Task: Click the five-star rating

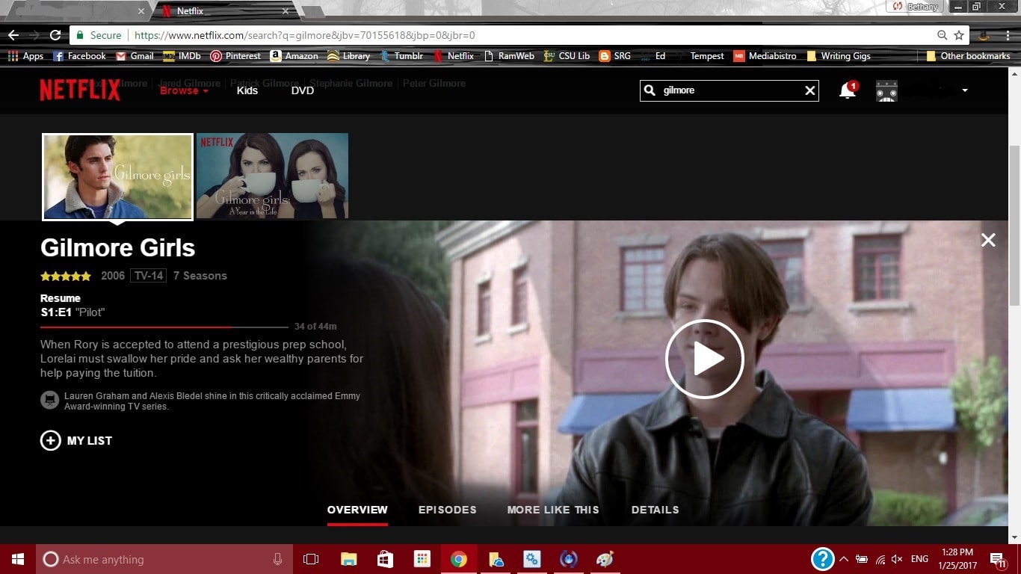Action: pyautogui.click(x=66, y=276)
